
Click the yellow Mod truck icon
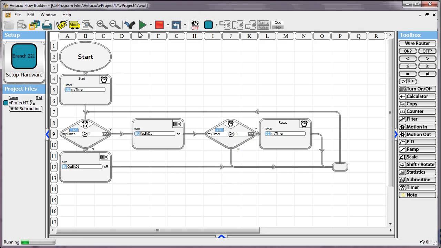click(x=74, y=25)
